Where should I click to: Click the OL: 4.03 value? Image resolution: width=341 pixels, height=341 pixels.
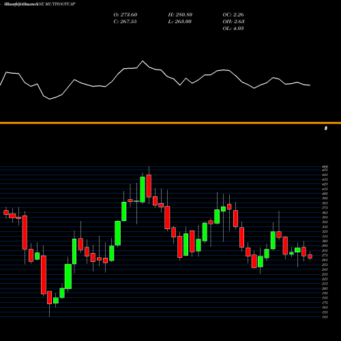pos(233,29)
